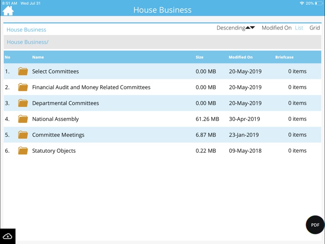This screenshot has width=325, height=244.
Task: Click the No column header
Action: tap(7, 57)
